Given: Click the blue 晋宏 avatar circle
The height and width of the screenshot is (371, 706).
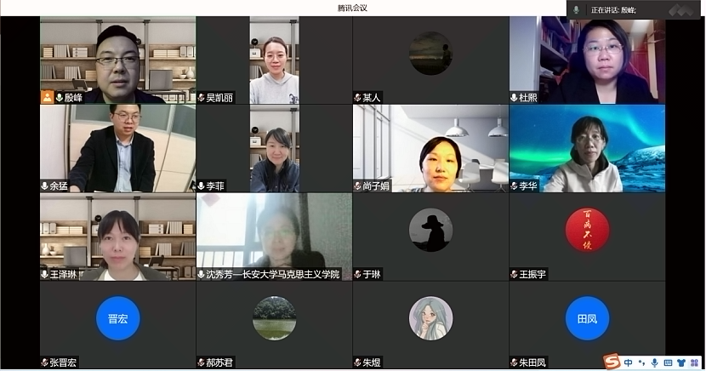Looking at the screenshot, I should point(117,318).
